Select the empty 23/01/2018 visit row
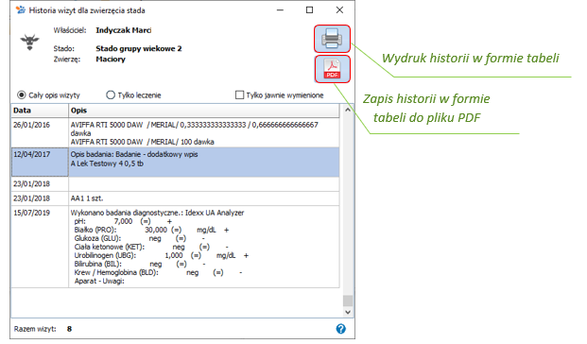587x344 pixels. tap(175, 183)
